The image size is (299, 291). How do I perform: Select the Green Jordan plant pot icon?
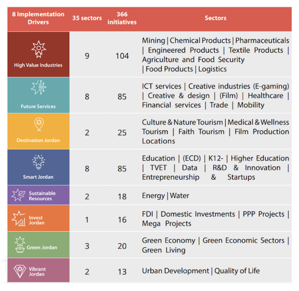(x=20, y=245)
